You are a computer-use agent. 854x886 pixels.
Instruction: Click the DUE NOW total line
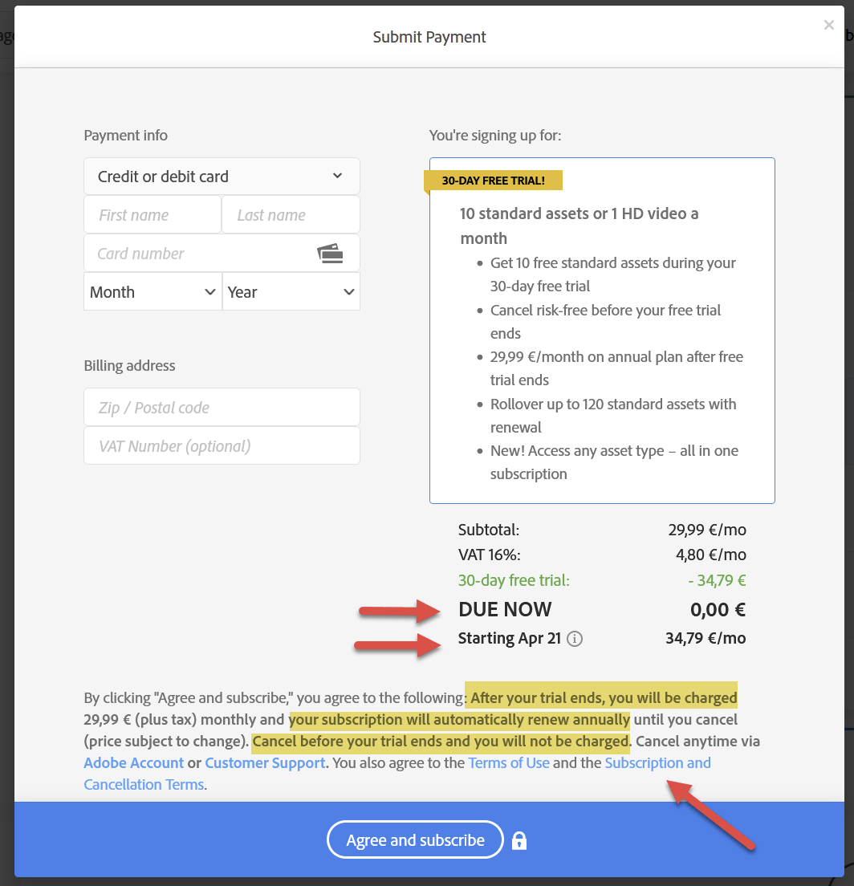tap(505, 609)
